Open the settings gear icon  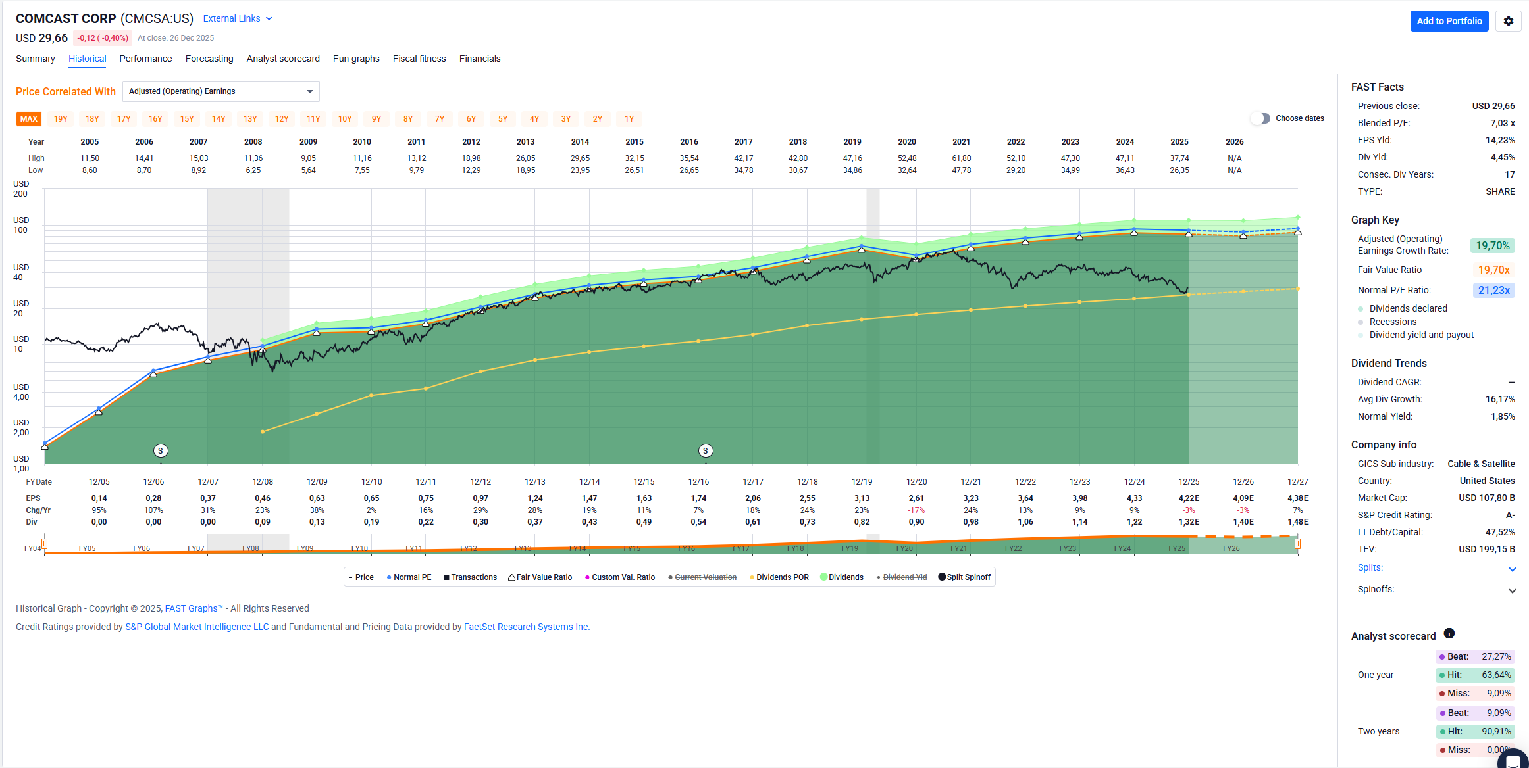click(x=1508, y=21)
